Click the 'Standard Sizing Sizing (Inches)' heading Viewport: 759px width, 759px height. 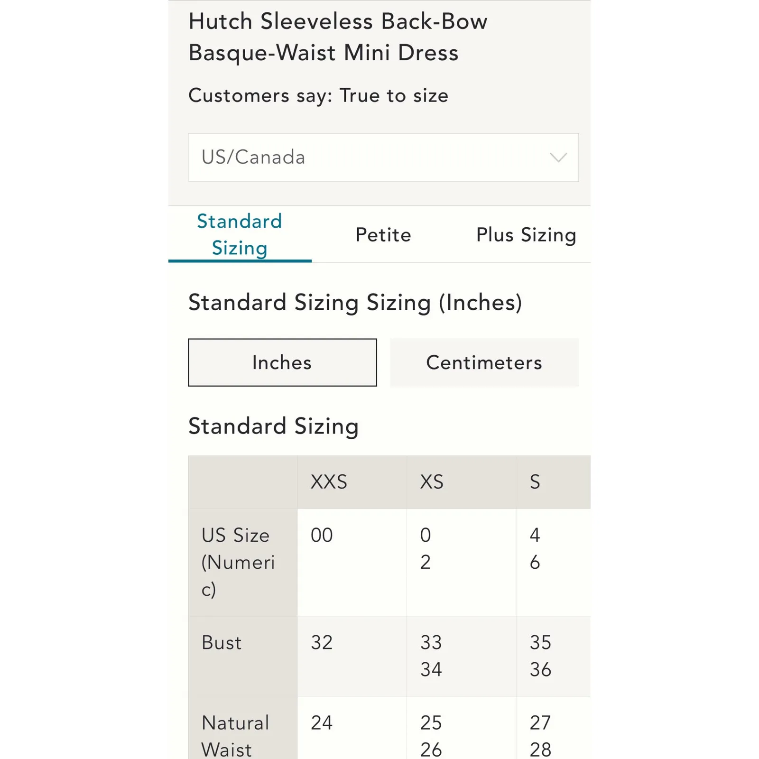355,303
